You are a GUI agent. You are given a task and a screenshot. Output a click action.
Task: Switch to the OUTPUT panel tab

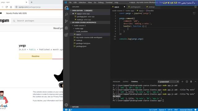[126, 82]
